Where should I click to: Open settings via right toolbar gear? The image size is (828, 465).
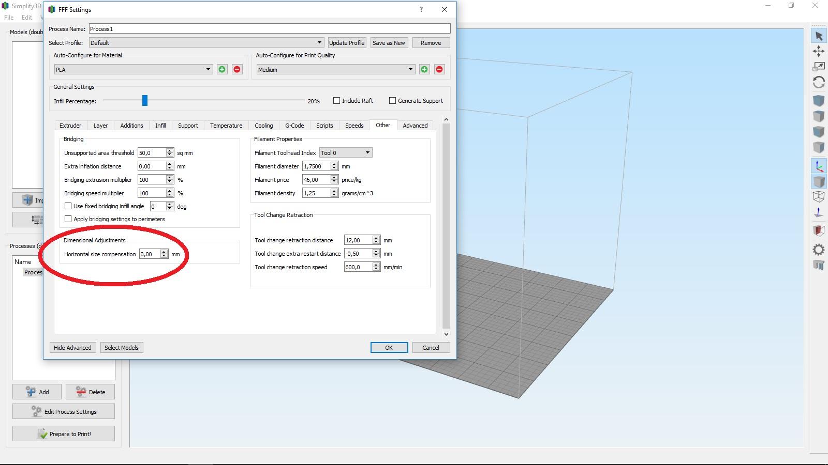click(819, 250)
